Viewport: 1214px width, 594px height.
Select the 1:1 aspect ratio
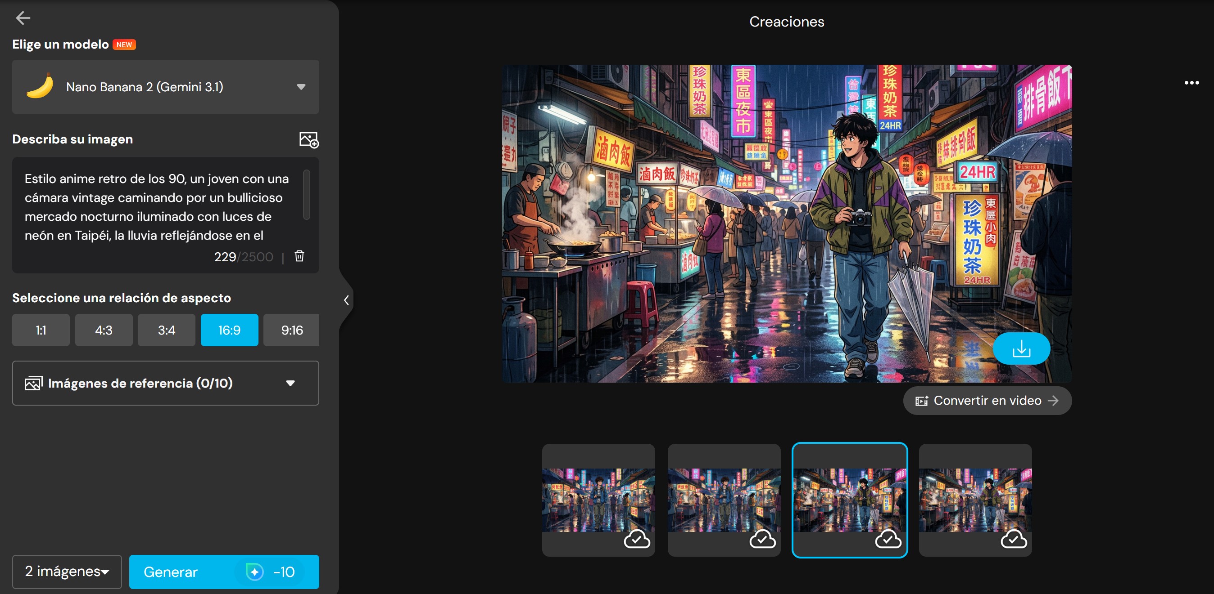click(41, 330)
